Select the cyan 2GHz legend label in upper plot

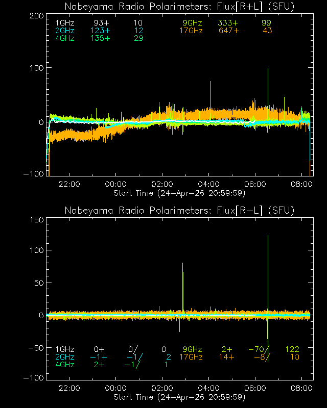tap(65, 31)
